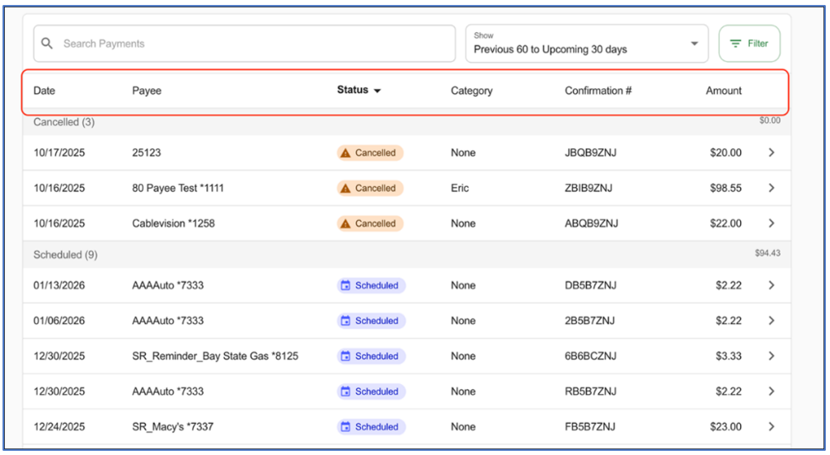Click the search magnifier icon
Screen dimensions: 830x455
click(x=47, y=44)
